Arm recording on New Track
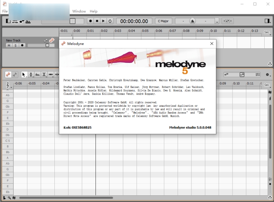Viewport: 274px width, 202px height. pyautogui.click(x=22, y=46)
